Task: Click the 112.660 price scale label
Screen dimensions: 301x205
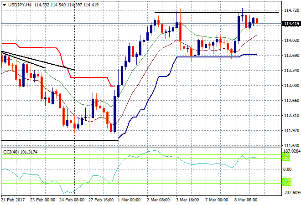Action: tap(291, 101)
